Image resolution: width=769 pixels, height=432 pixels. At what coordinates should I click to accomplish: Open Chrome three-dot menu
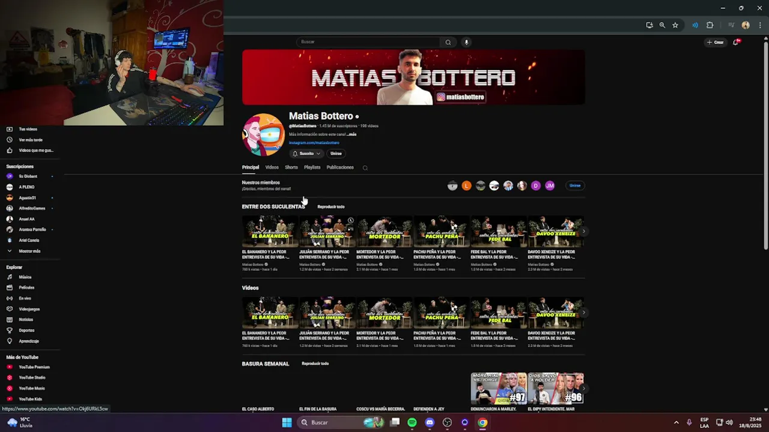pyautogui.click(x=760, y=25)
